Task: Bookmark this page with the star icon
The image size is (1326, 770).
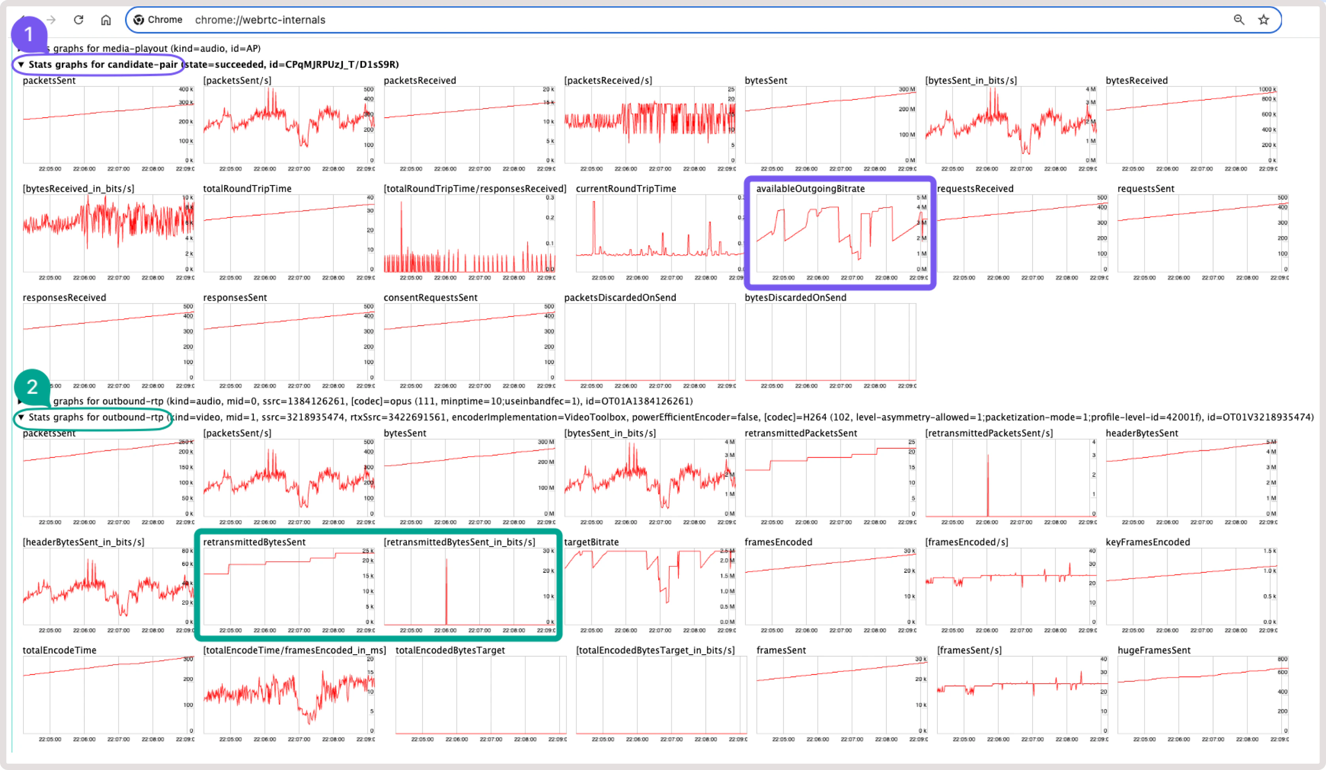Action: pos(1263,19)
